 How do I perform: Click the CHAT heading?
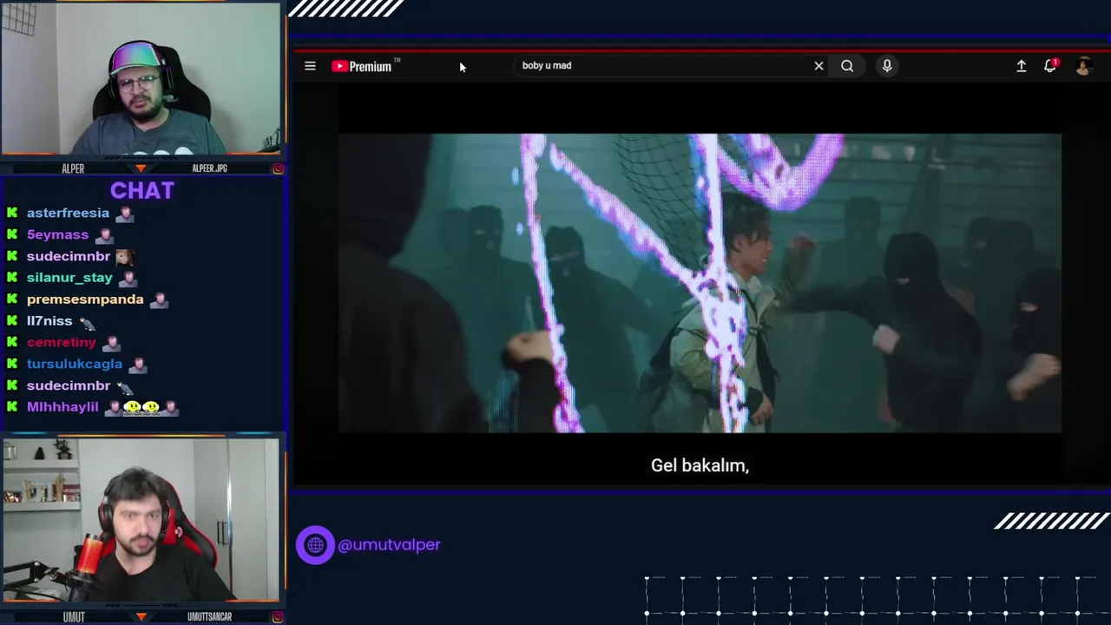pyautogui.click(x=142, y=191)
